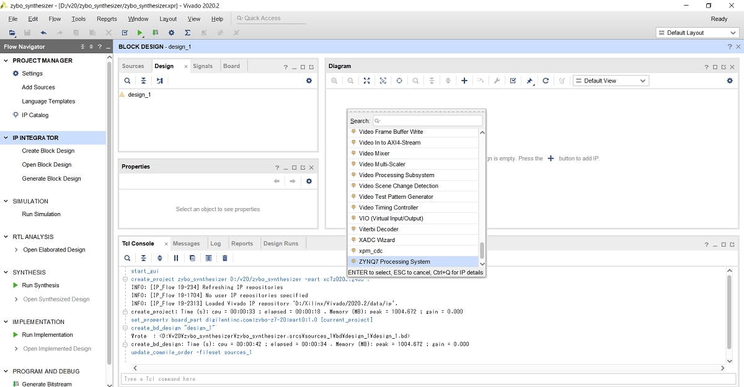Click Run Synthesis
The image size is (744, 387).
(x=41, y=285)
